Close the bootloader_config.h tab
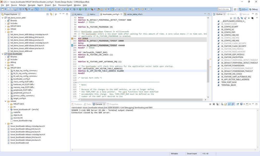The image size is (260, 156). [x=121, y=14]
